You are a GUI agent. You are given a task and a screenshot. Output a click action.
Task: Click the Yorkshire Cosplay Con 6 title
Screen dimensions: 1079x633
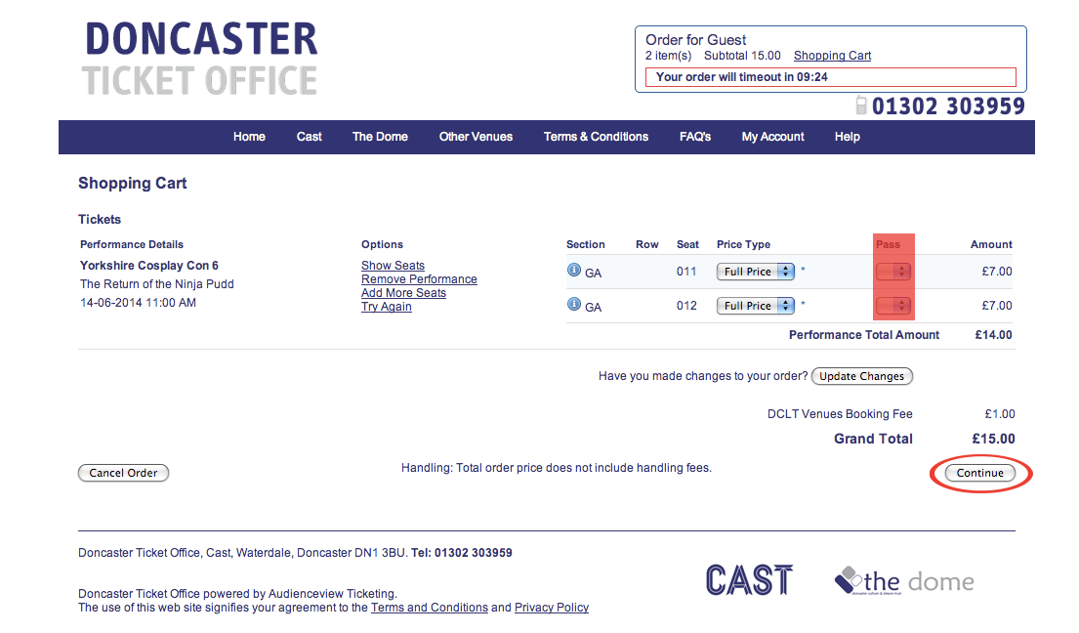pos(149,266)
